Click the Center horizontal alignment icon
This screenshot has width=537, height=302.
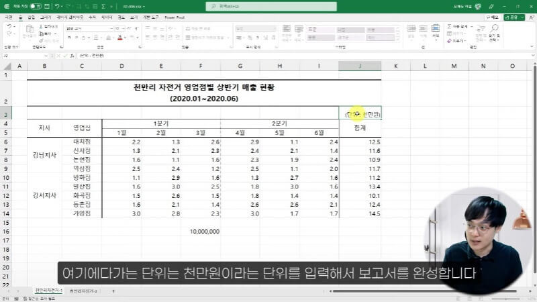(155, 38)
